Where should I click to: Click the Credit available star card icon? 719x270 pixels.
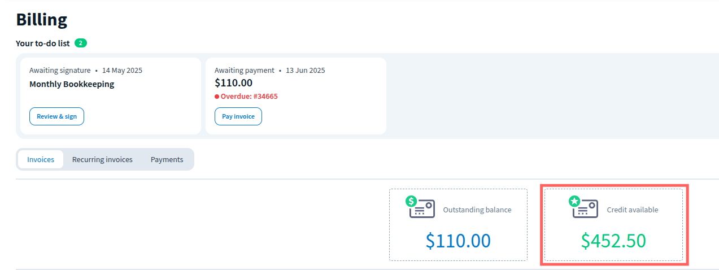click(584, 207)
